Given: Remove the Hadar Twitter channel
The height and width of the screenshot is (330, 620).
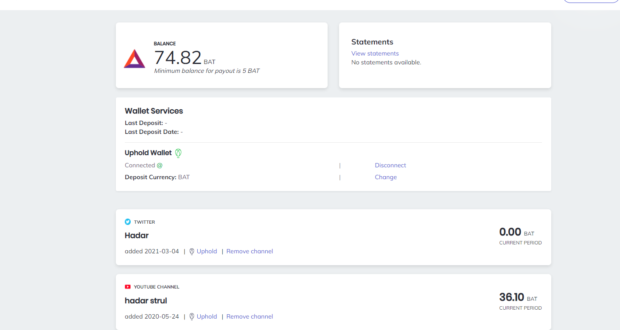Looking at the screenshot, I should (x=250, y=251).
